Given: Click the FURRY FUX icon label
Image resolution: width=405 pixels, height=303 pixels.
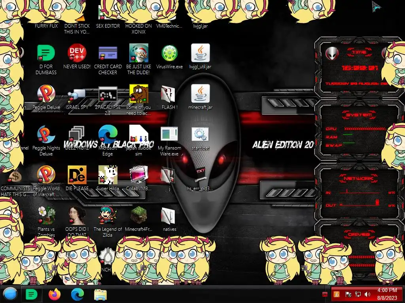Looking at the screenshot, I should [x=46, y=26].
